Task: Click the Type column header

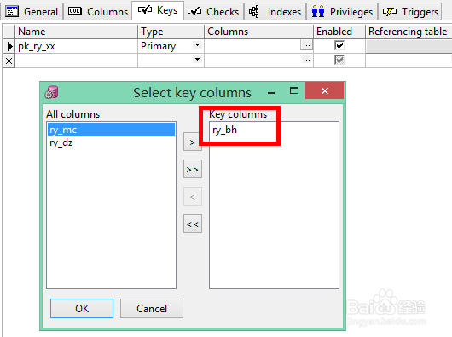Action: 171,32
